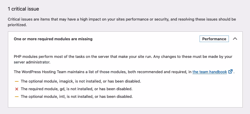
Task: Click the gd required module message
Action: [77, 89]
